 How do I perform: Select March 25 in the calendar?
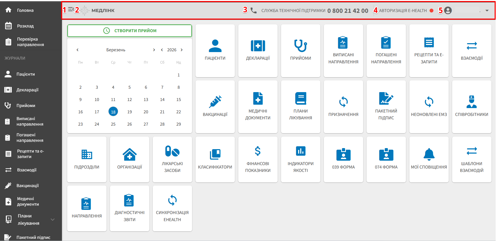click(x=113, y=124)
